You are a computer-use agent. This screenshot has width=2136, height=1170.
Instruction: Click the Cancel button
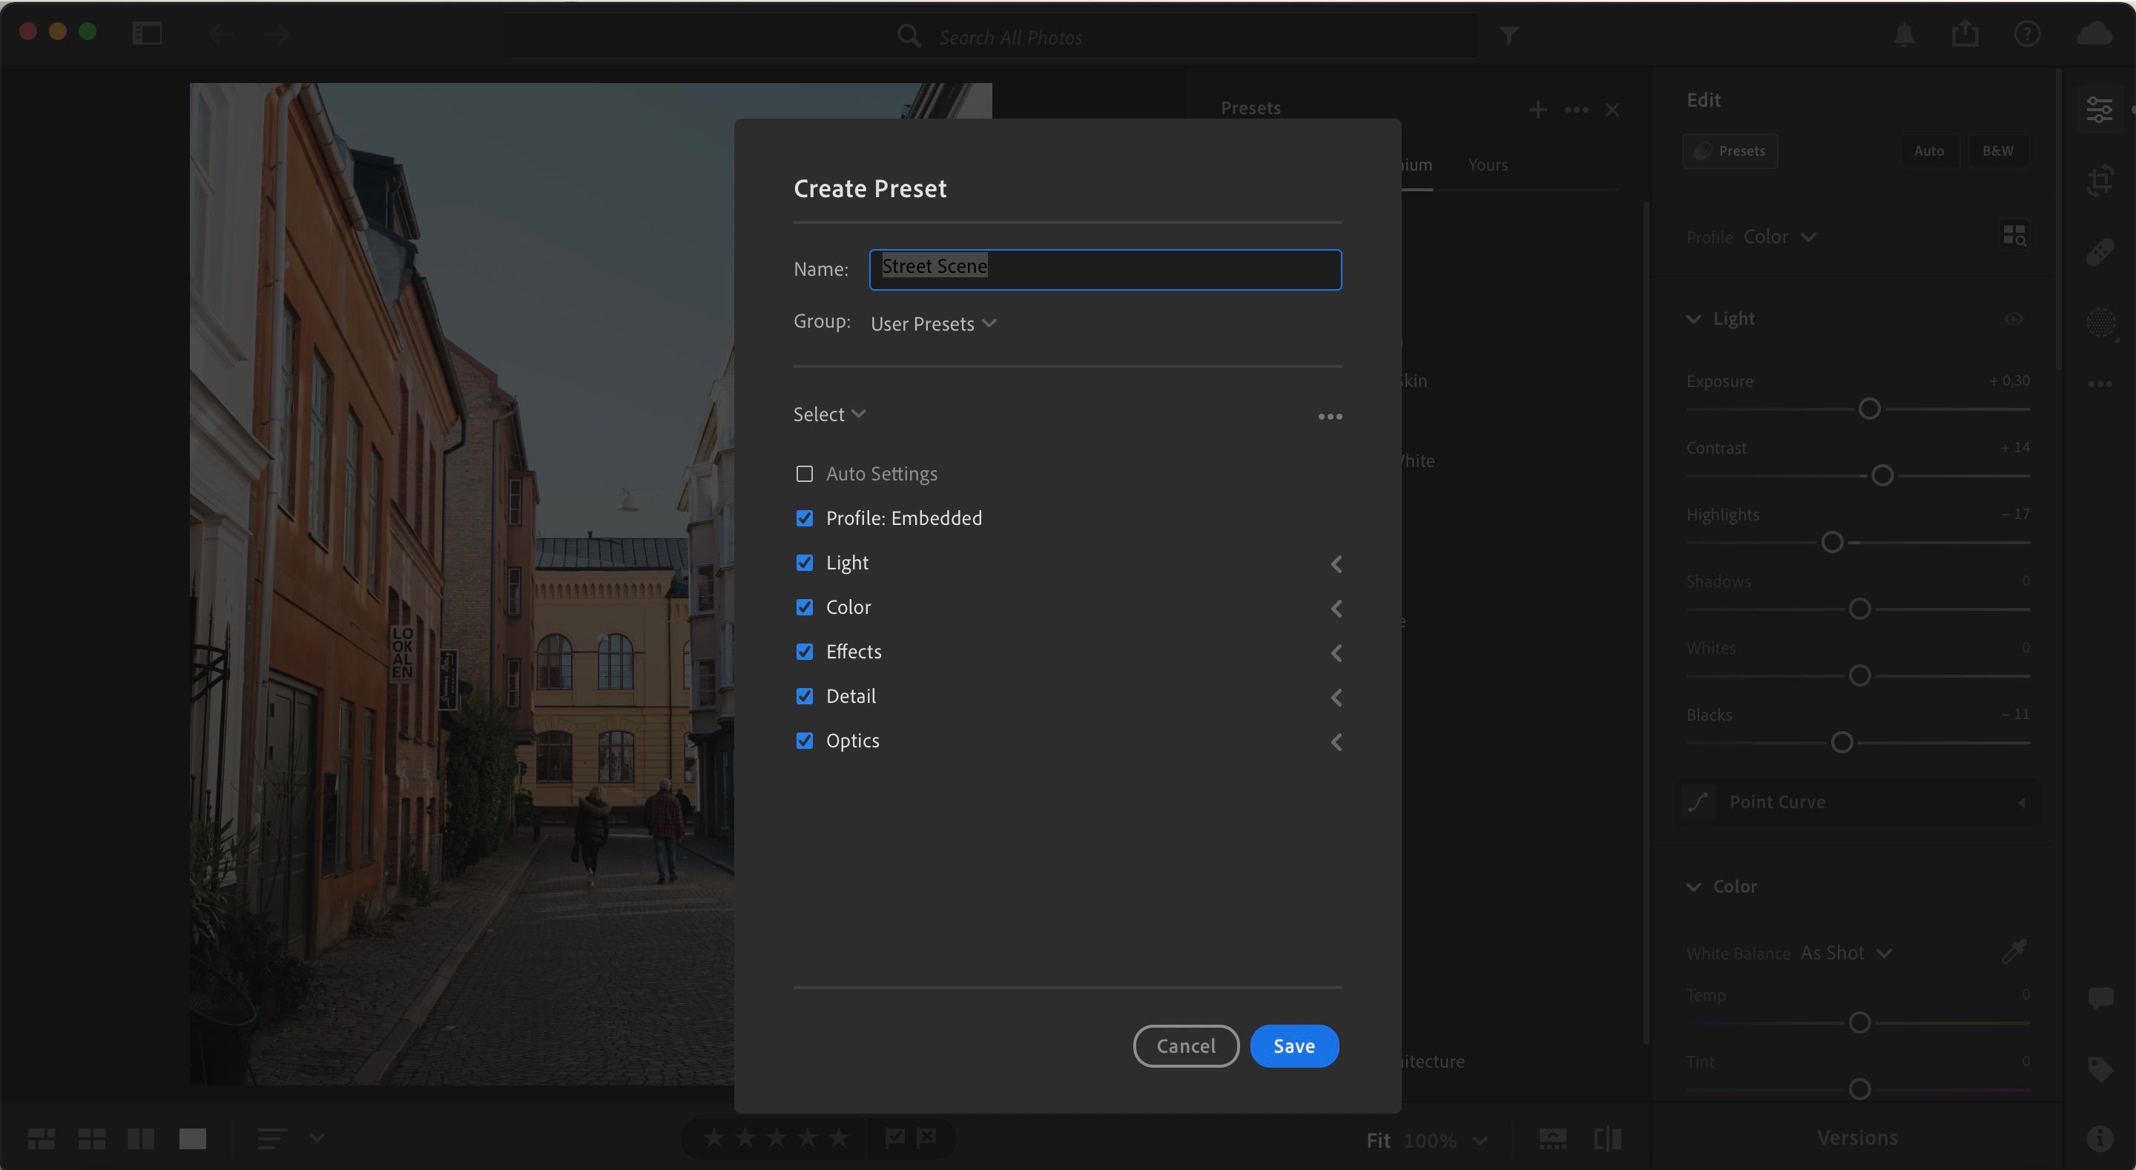[x=1186, y=1045]
